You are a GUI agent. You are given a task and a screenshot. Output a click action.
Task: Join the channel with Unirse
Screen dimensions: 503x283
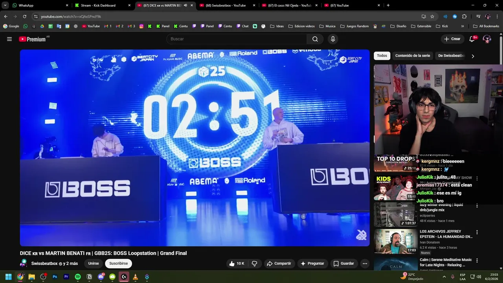point(94,263)
